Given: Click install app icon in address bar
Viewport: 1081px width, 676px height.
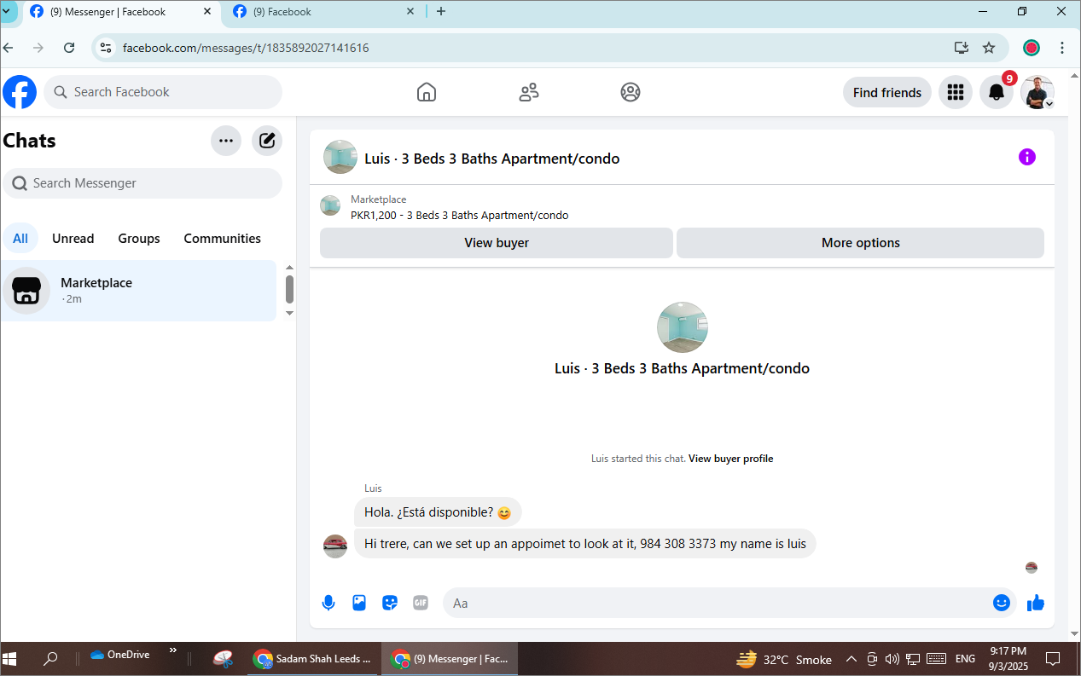Looking at the screenshot, I should click(962, 48).
